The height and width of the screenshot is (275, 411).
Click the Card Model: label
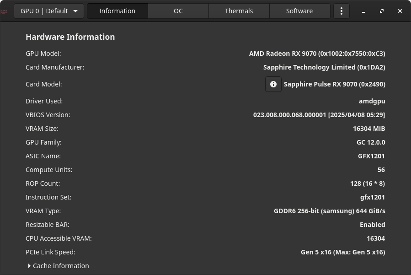point(44,84)
